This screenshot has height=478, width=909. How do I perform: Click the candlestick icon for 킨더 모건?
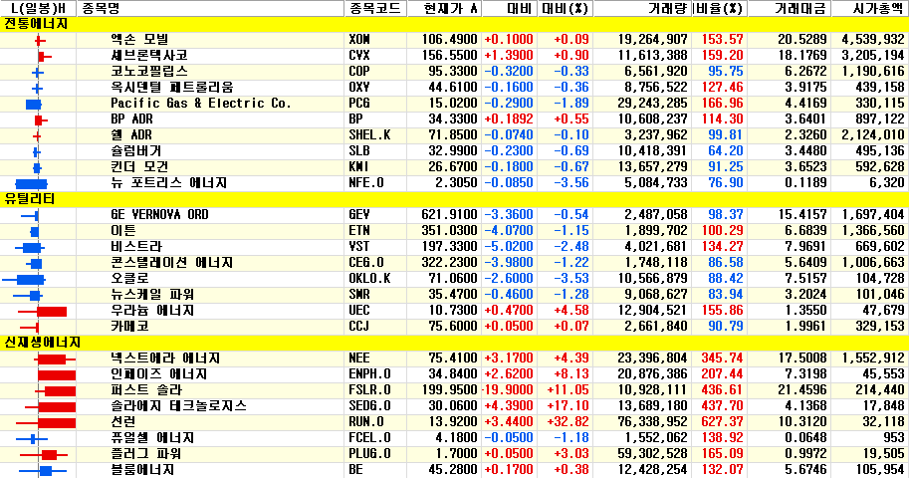(37, 167)
